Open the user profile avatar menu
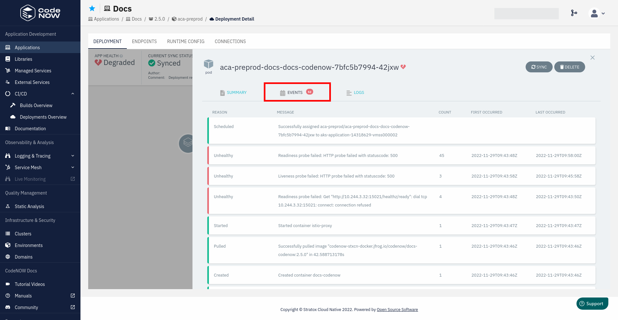This screenshot has height=320, width=618. (x=594, y=14)
